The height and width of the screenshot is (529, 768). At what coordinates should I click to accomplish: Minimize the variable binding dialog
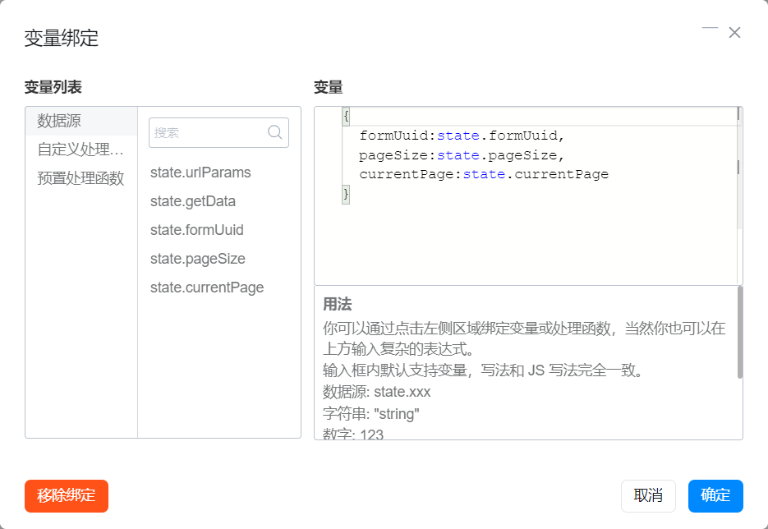pos(710,29)
